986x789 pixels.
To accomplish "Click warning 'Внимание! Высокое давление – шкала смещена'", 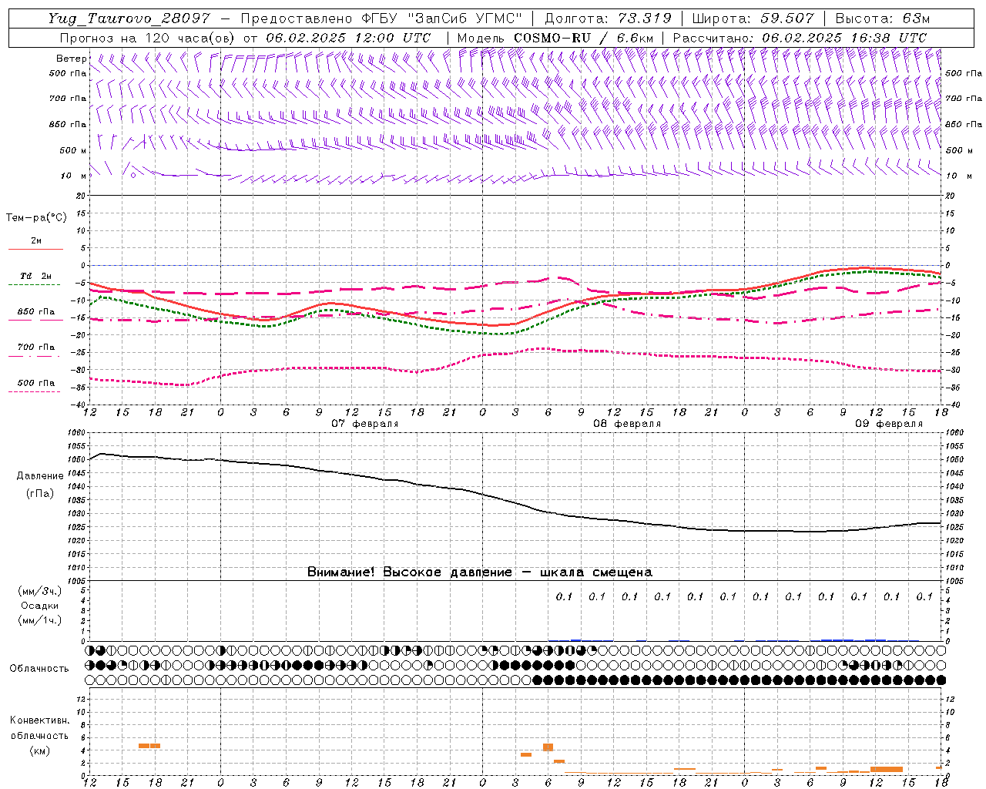I will [480, 572].
